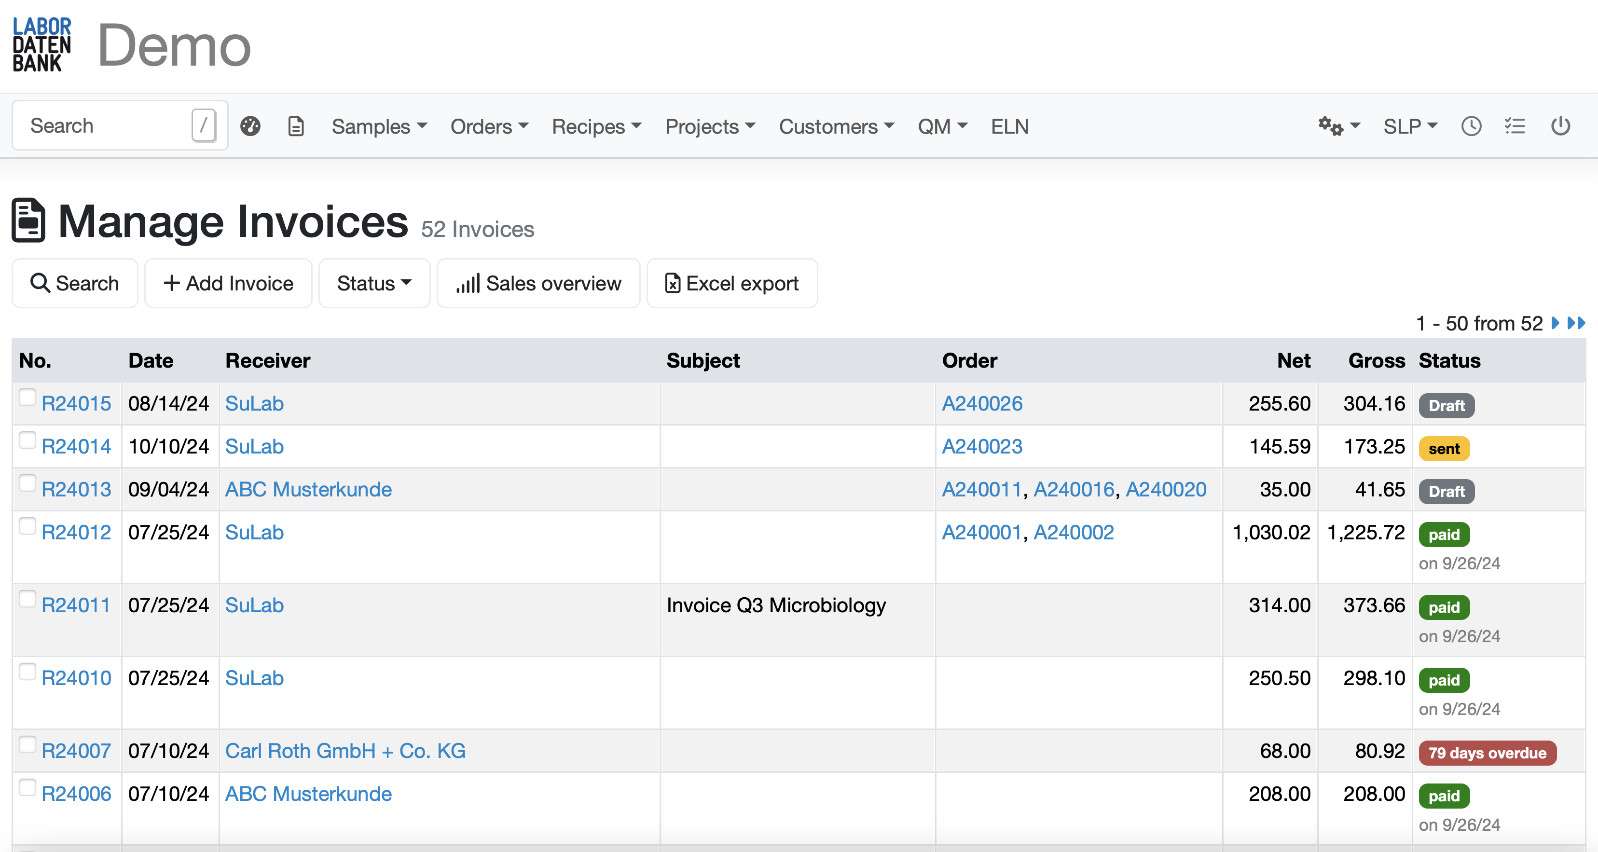Expand the SLP language dropdown
The width and height of the screenshot is (1598, 852).
(1410, 126)
